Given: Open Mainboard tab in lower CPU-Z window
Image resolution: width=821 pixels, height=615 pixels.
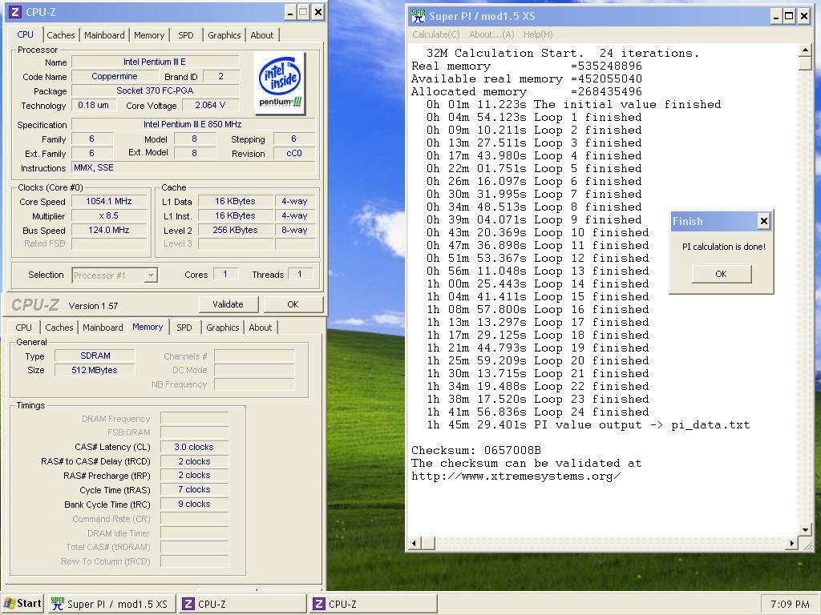Looking at the screenshot, I should [x=103, y=328].
